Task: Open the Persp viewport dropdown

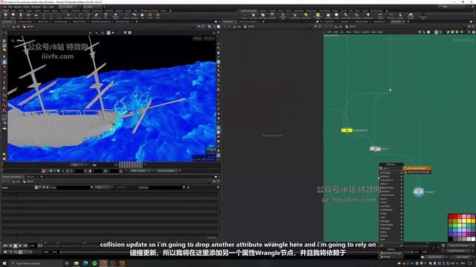Action: pyautogui.click(x=197, y=39)
